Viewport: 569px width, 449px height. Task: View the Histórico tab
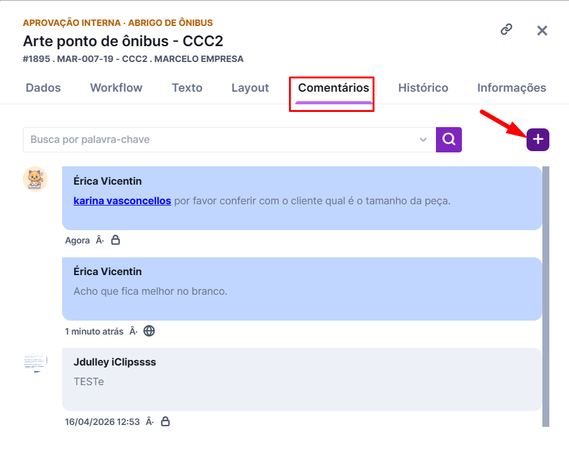coord(423,88)
